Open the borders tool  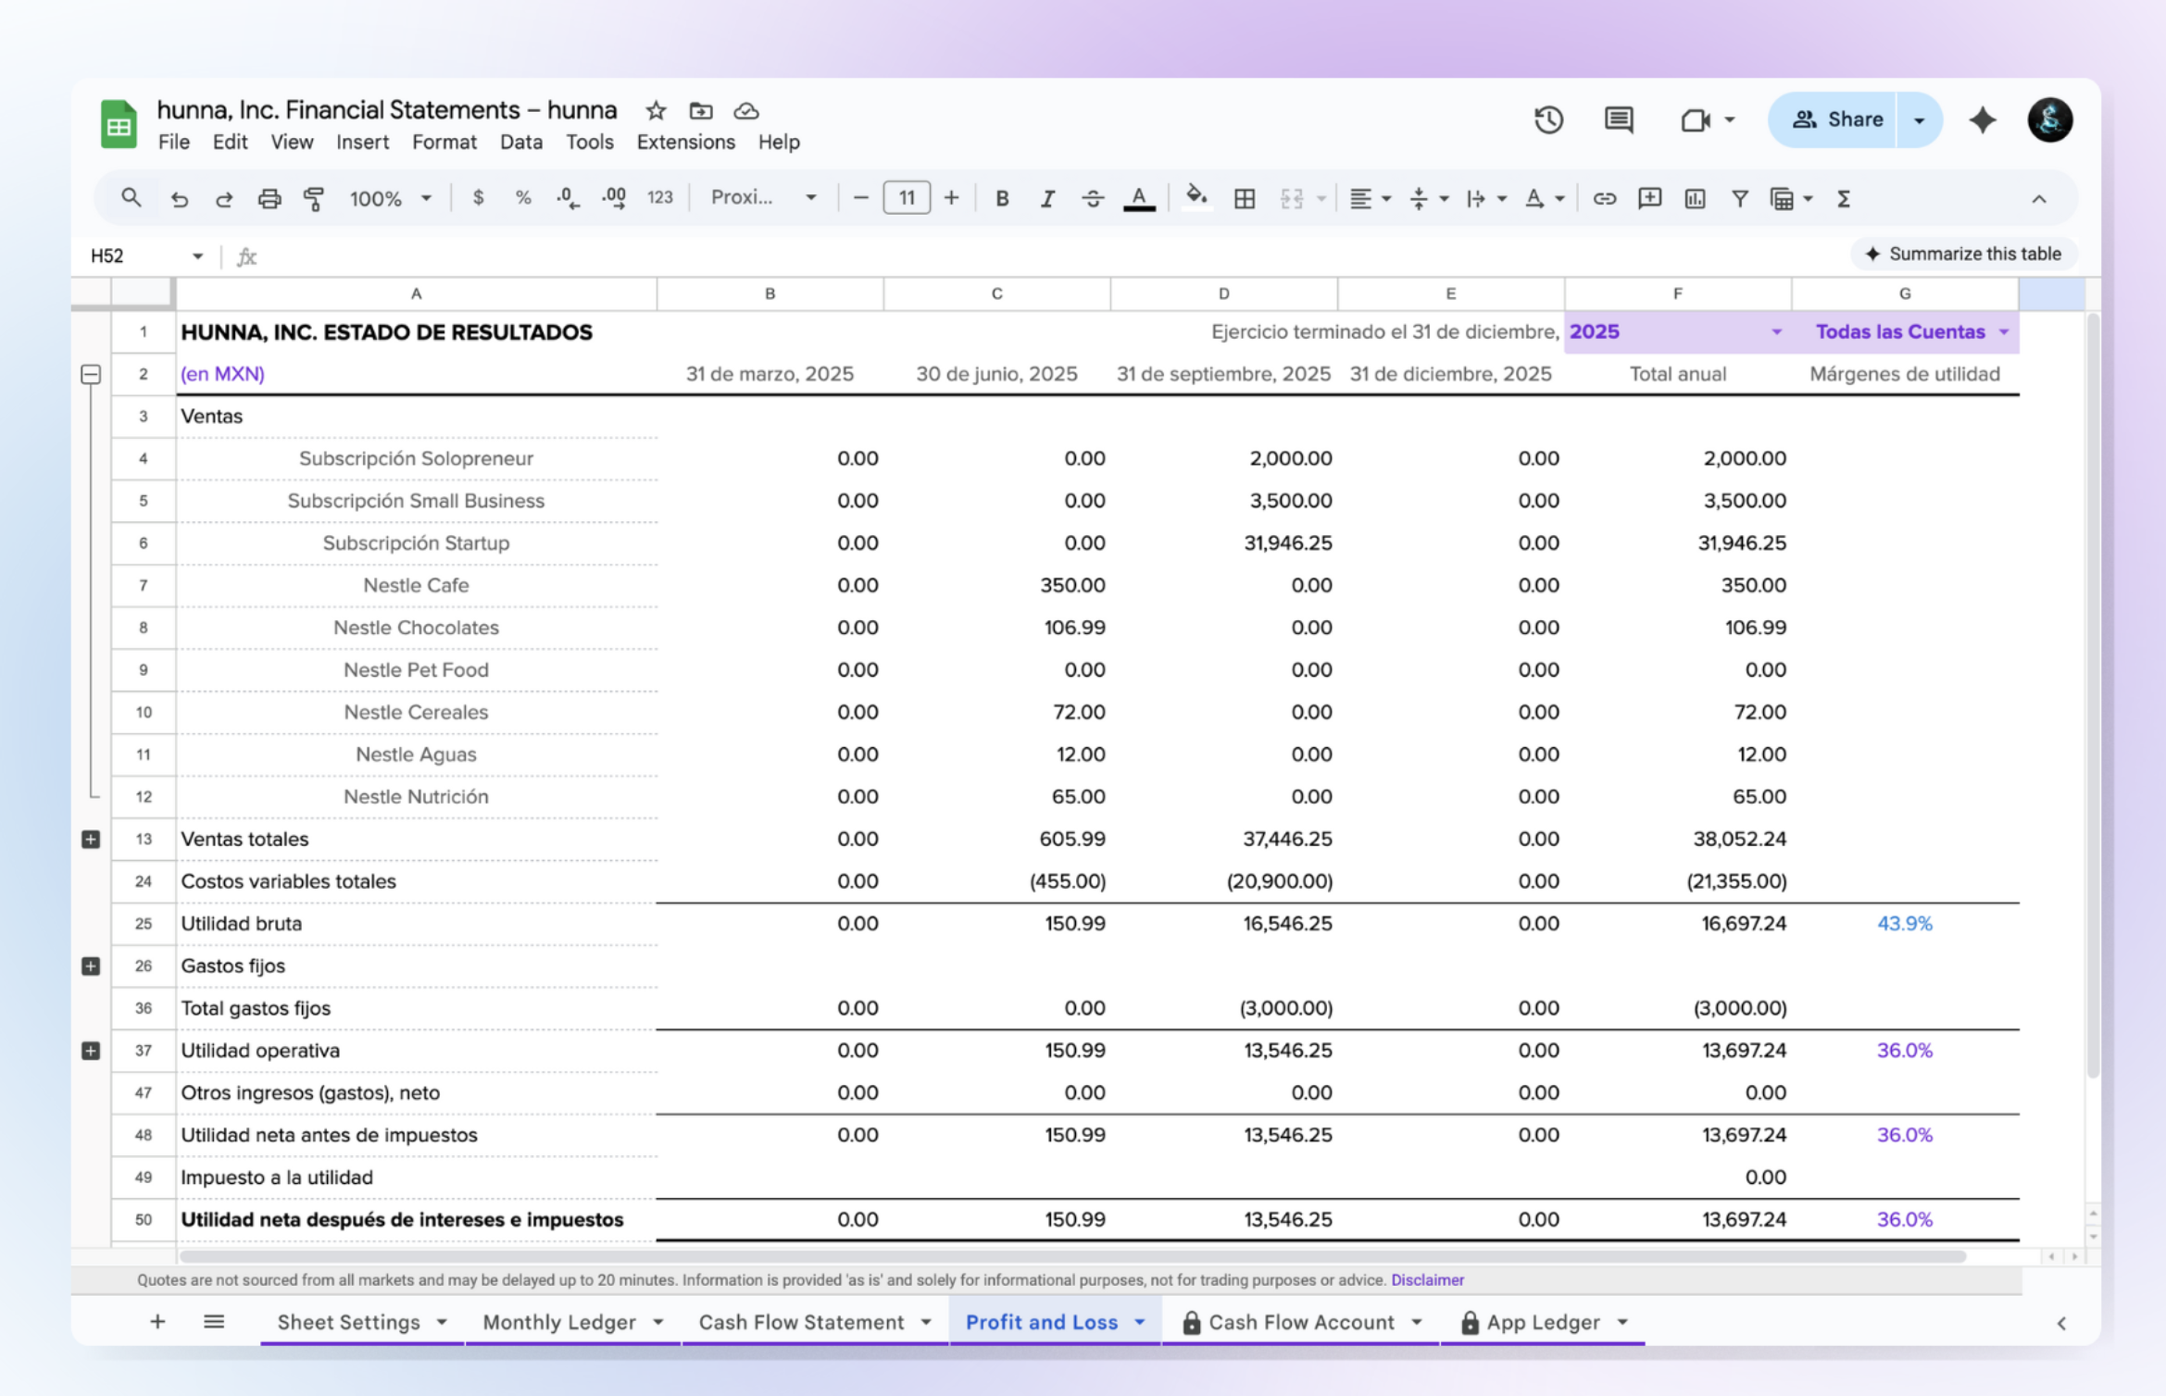[1245, 198]
